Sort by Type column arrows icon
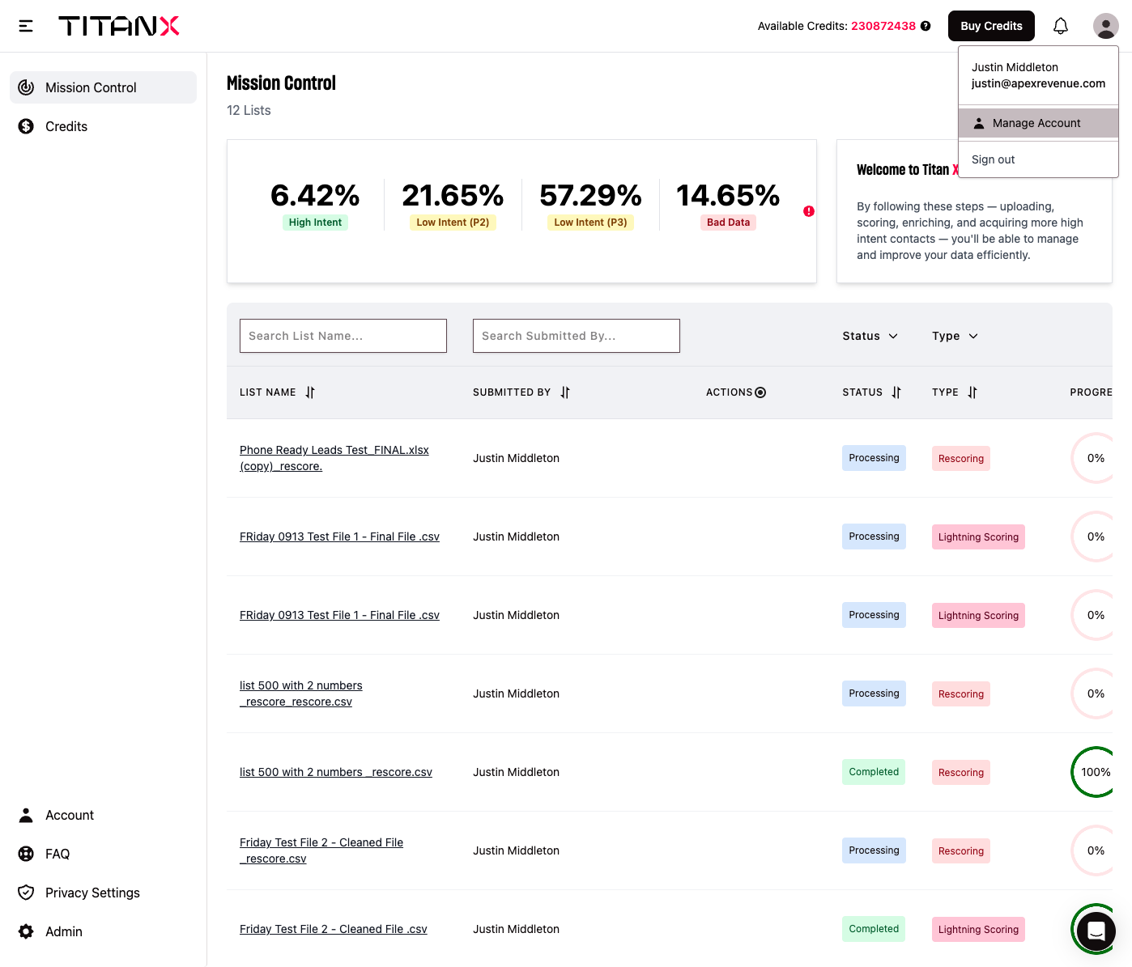 (x=972, y=392)
